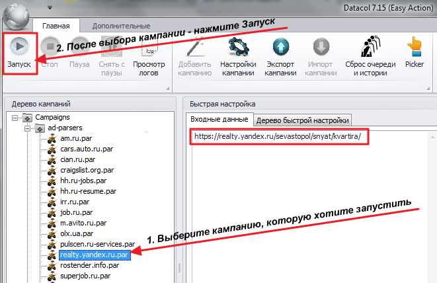The width and height of the screenshot is (437, 283).
Task: Click Campaigns folder icon
Action: [x=27, y=118]
